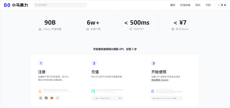Image resolution: width=230 pixels, height=108 pixels.
Task: Click the bar chart icon beside Tokens 月调用量
Action: pos(40,29)
